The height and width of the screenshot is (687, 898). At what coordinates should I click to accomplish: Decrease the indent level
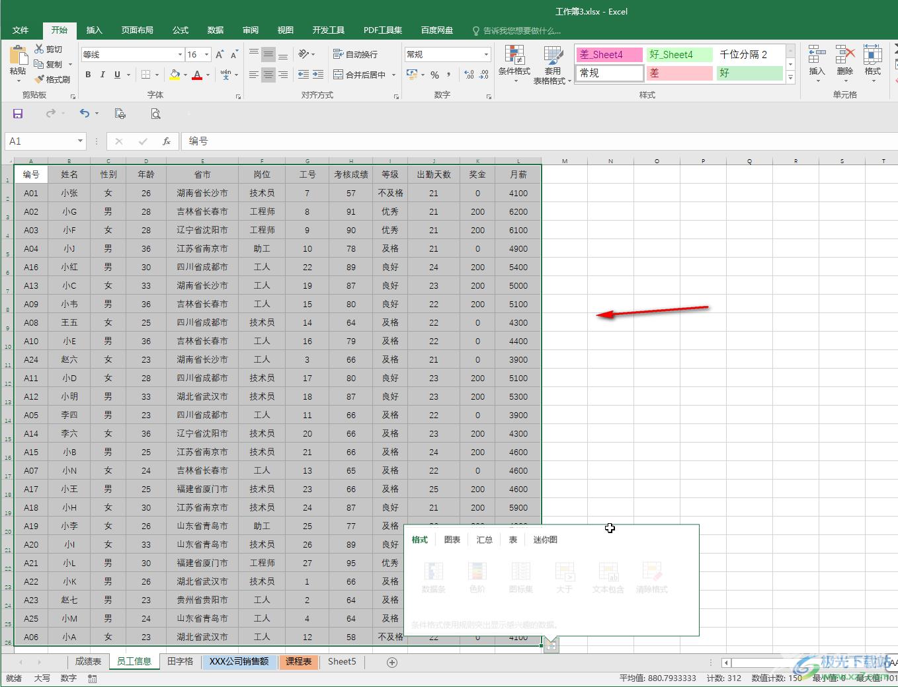pos(304,75)
